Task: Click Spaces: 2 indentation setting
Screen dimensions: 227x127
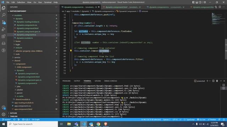Action: [x=167, y=120]
